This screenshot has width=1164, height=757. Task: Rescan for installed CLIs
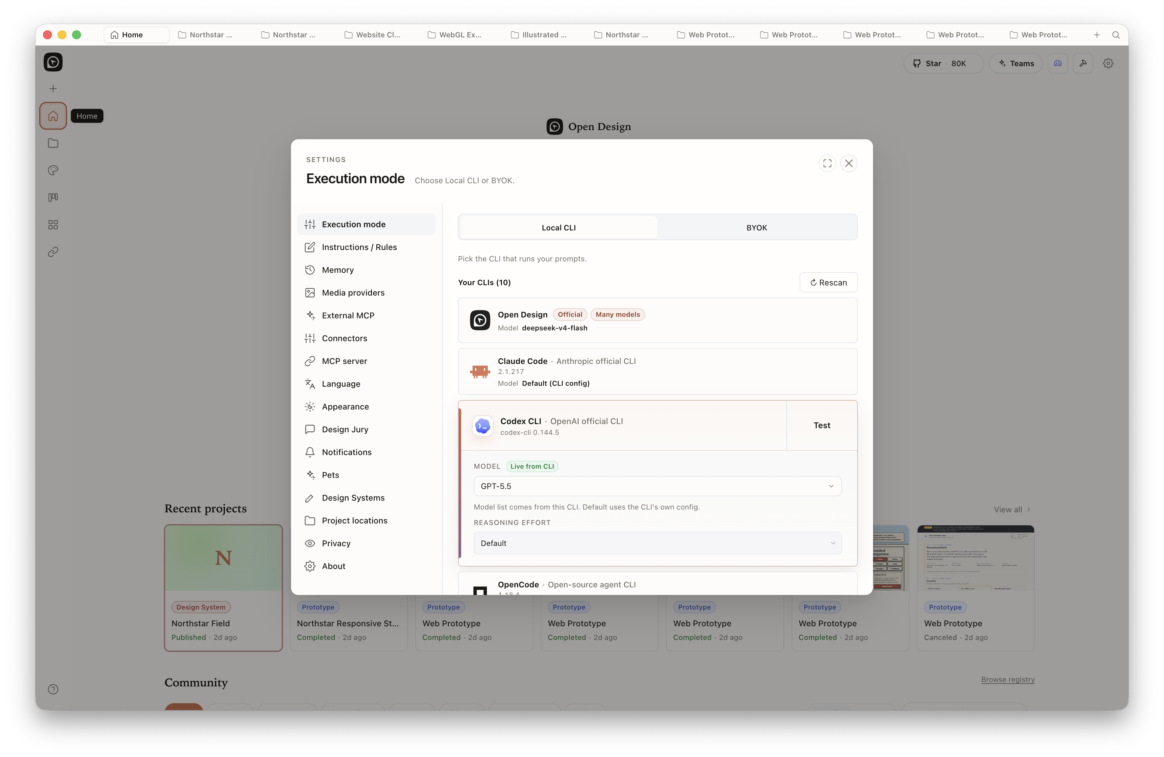click(828, 283)
